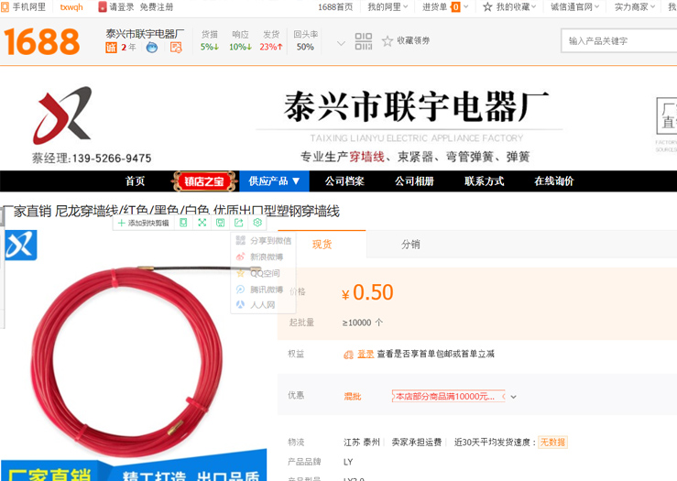Click the save icon in clip toolbar
The height and width of the screenshot is (481, 677).
tap(221, 223)
